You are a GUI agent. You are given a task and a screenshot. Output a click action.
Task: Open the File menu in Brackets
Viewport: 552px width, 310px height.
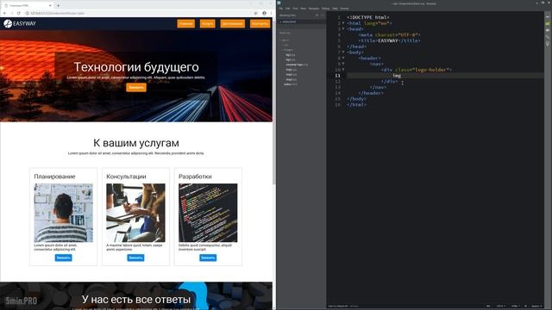click(281, 9)
